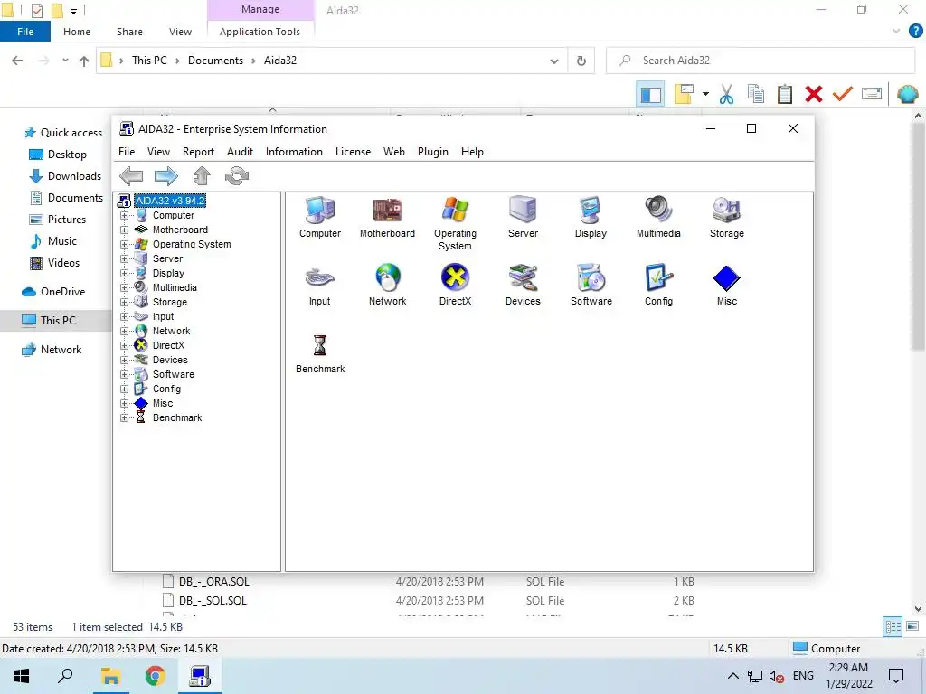Click the Cut scissors icon in Explorer toolbar
Image resolution: width=926 pixels, height=694 pixels.
click(x=726, y=94)
